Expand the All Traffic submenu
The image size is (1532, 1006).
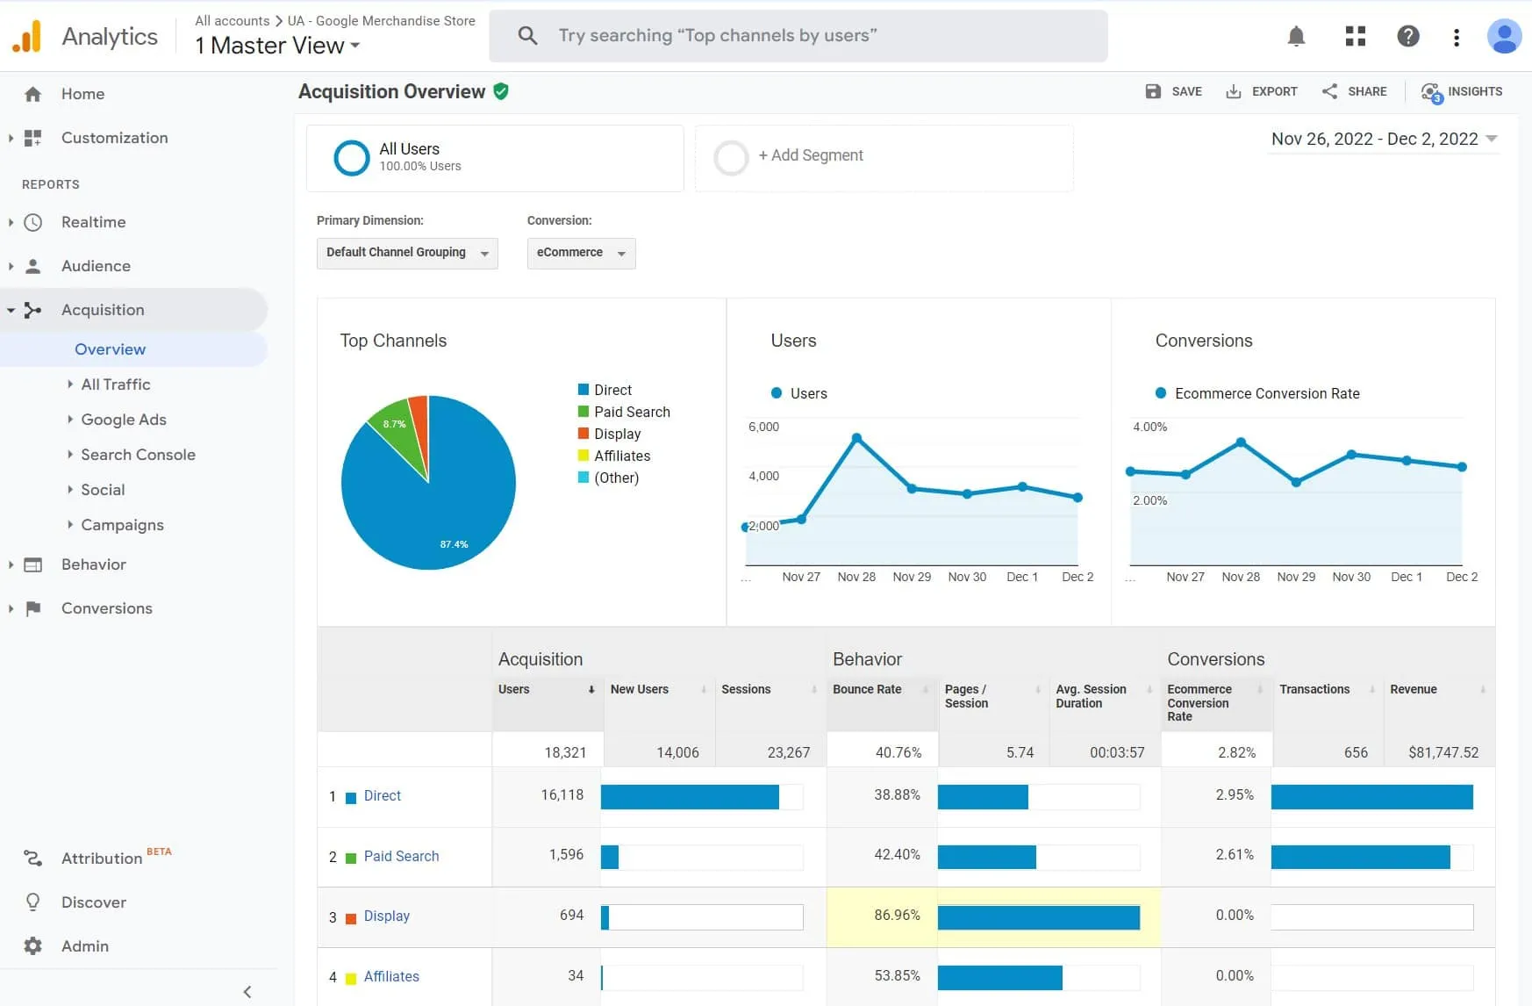click(x=70, y=384)
